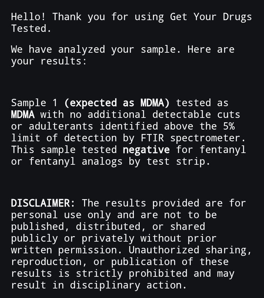Click the bold "(expected as MDMA)" text
Viewport: 264px width, 298px height.
(x=117, y=103)
